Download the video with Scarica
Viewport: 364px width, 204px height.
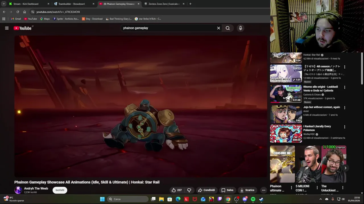point(247,190)
